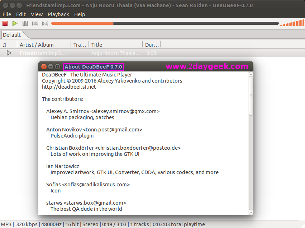The height and width of the screenshot is (228, 305).
Task: Click 'Lots of work on improving the GTK UI'
Action: click(x=95, y=154)
